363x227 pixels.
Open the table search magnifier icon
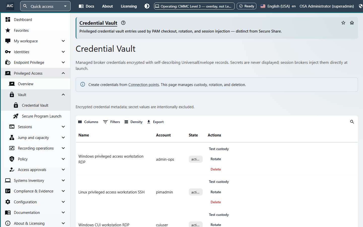[x=352, y=122]
